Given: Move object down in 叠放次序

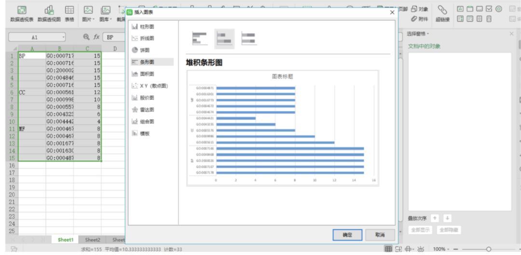Looking at the screenshot, I should 448,218.
